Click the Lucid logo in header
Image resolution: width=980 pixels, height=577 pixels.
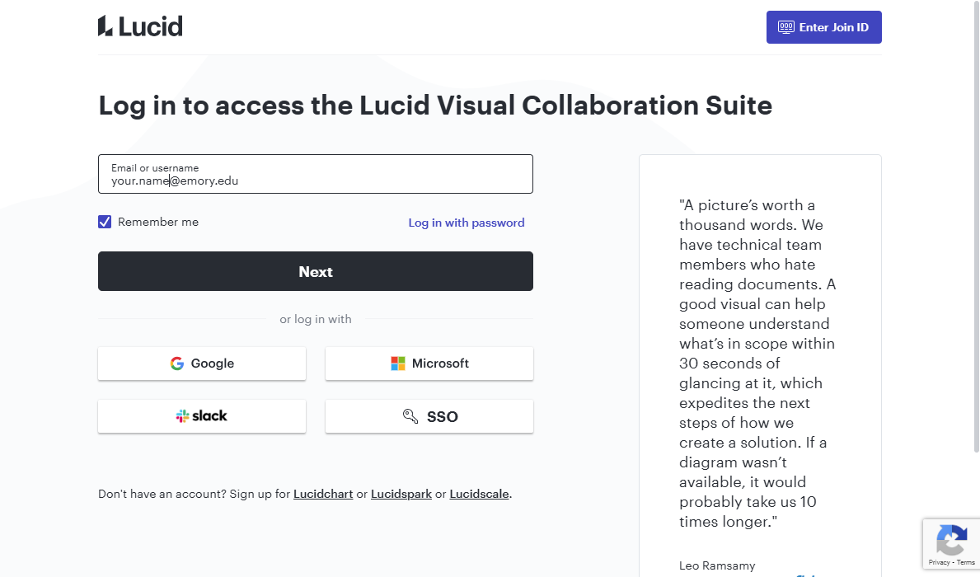140,26
